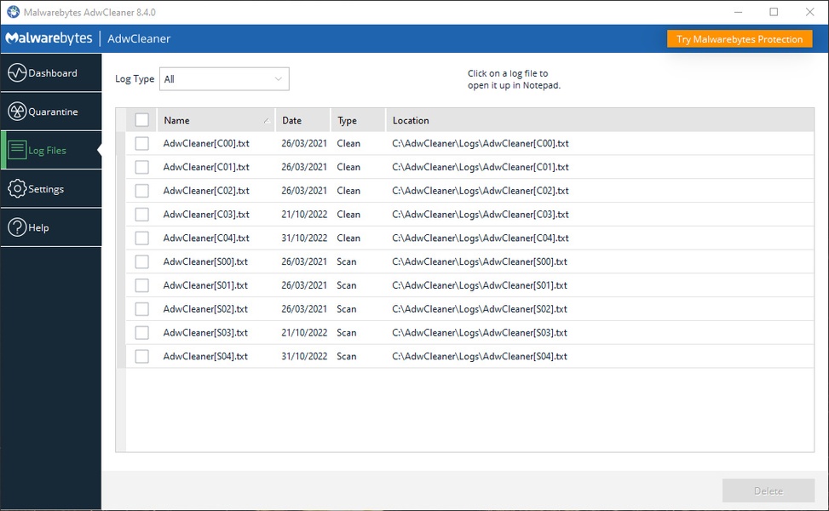Open the Settings section
The width and height of the screenshot is (829, 511).
pyautogui.click(x=45, y=189)
